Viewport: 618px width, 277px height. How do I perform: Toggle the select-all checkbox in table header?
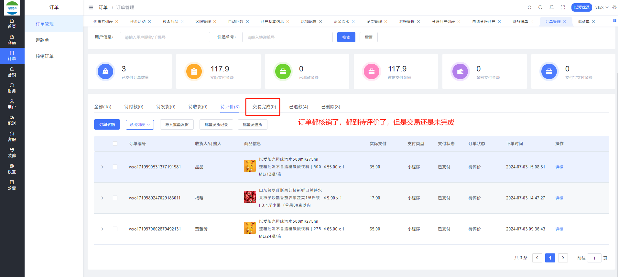point(115,144)
